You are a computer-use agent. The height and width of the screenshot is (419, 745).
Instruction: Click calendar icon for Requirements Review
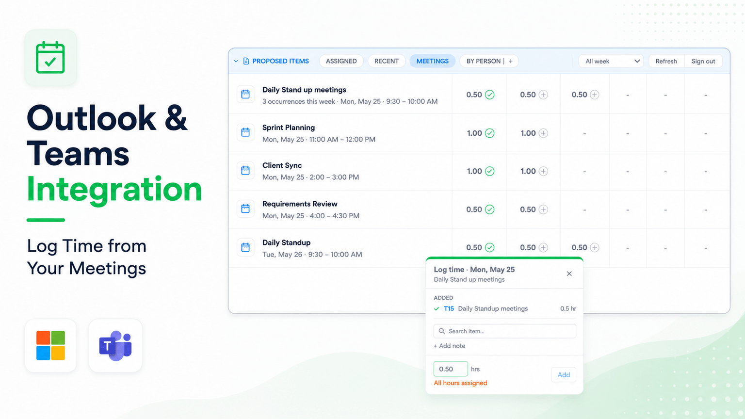point(245,209)
